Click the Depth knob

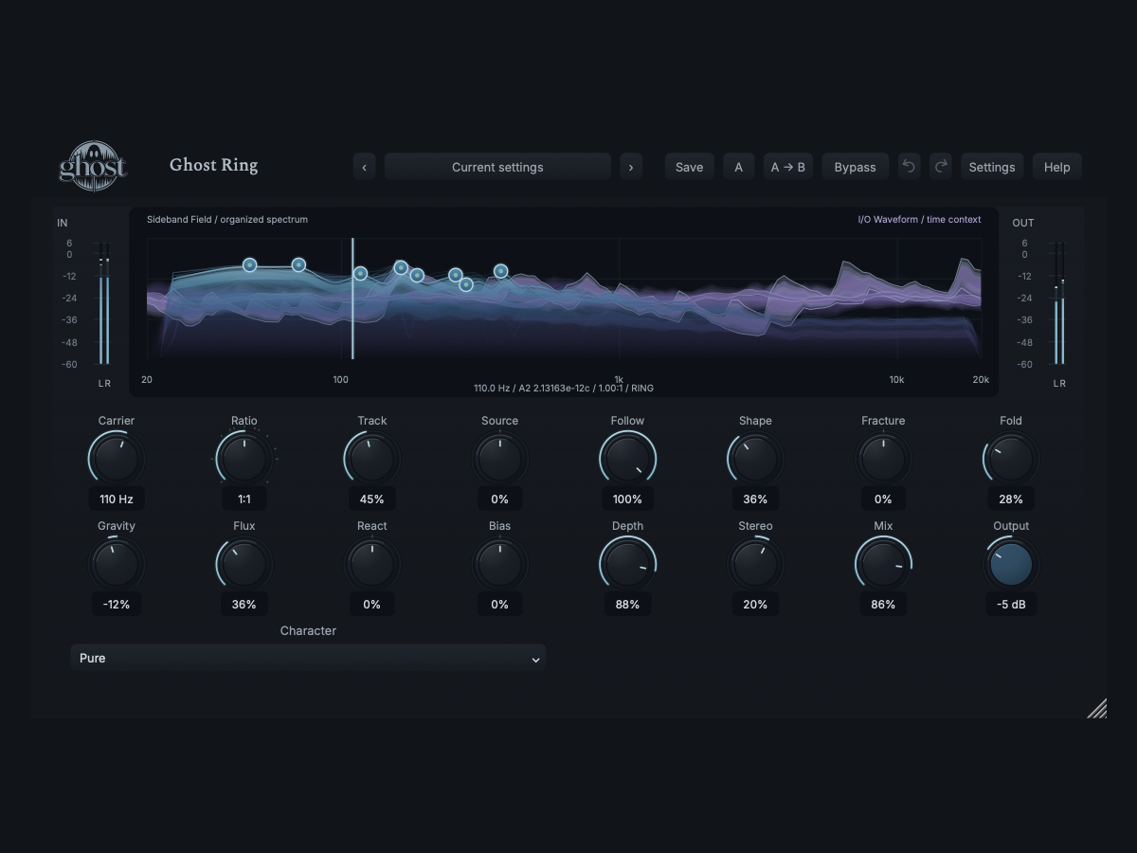pos(627,565)
